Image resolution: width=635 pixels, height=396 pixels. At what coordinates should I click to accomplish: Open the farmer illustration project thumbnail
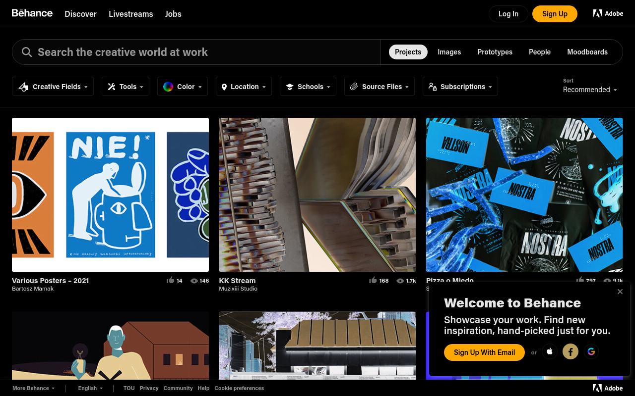pos(110,346)
